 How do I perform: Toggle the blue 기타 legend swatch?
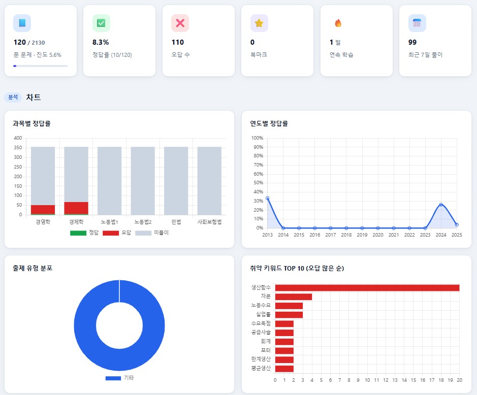click(x=113, y=378)
